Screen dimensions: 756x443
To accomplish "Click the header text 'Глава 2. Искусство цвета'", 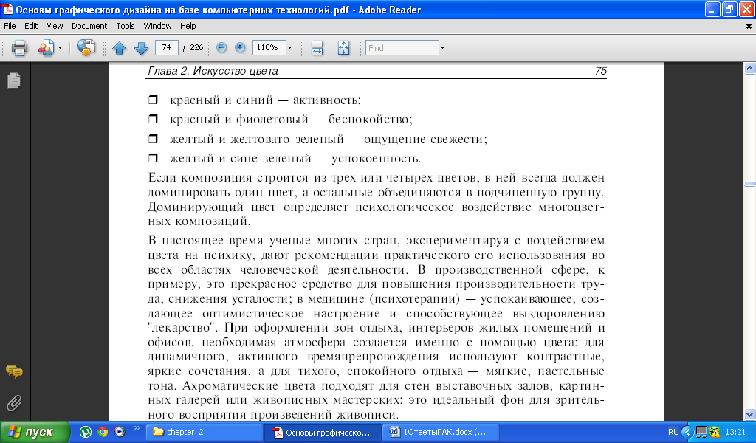I will tap(213, 71).
